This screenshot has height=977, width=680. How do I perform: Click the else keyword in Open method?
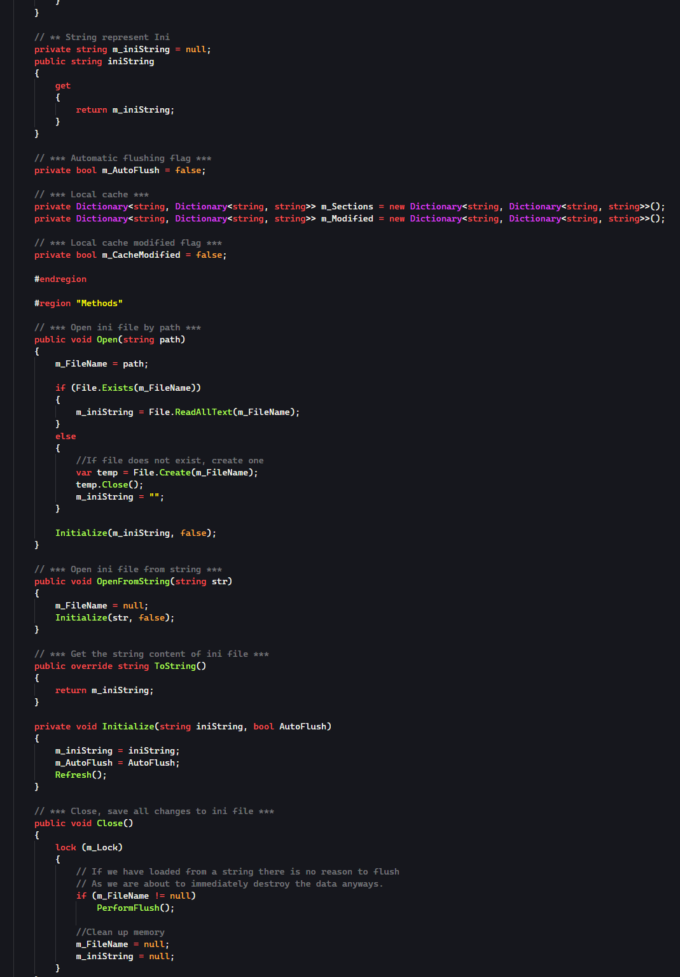[x=66, y=437]
